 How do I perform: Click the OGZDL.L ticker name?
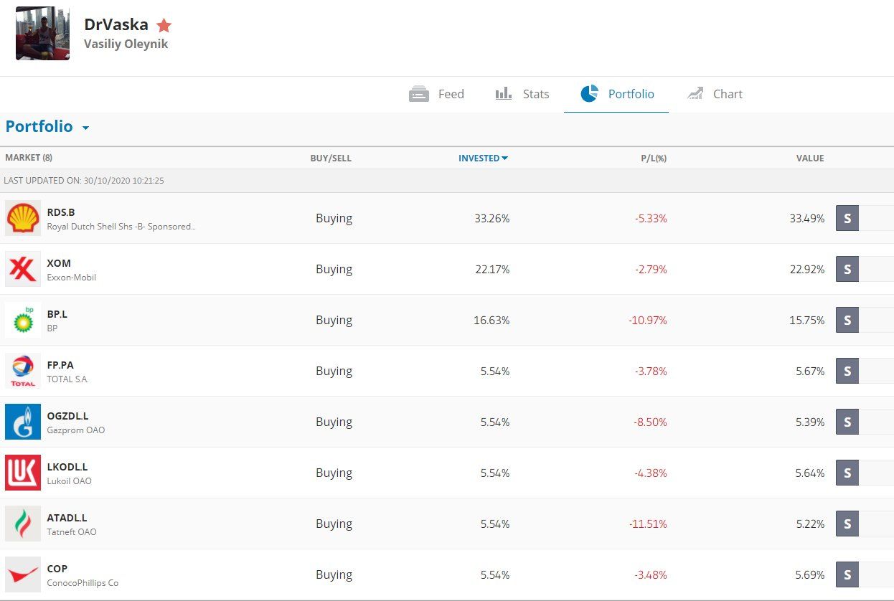click(67, 416)
